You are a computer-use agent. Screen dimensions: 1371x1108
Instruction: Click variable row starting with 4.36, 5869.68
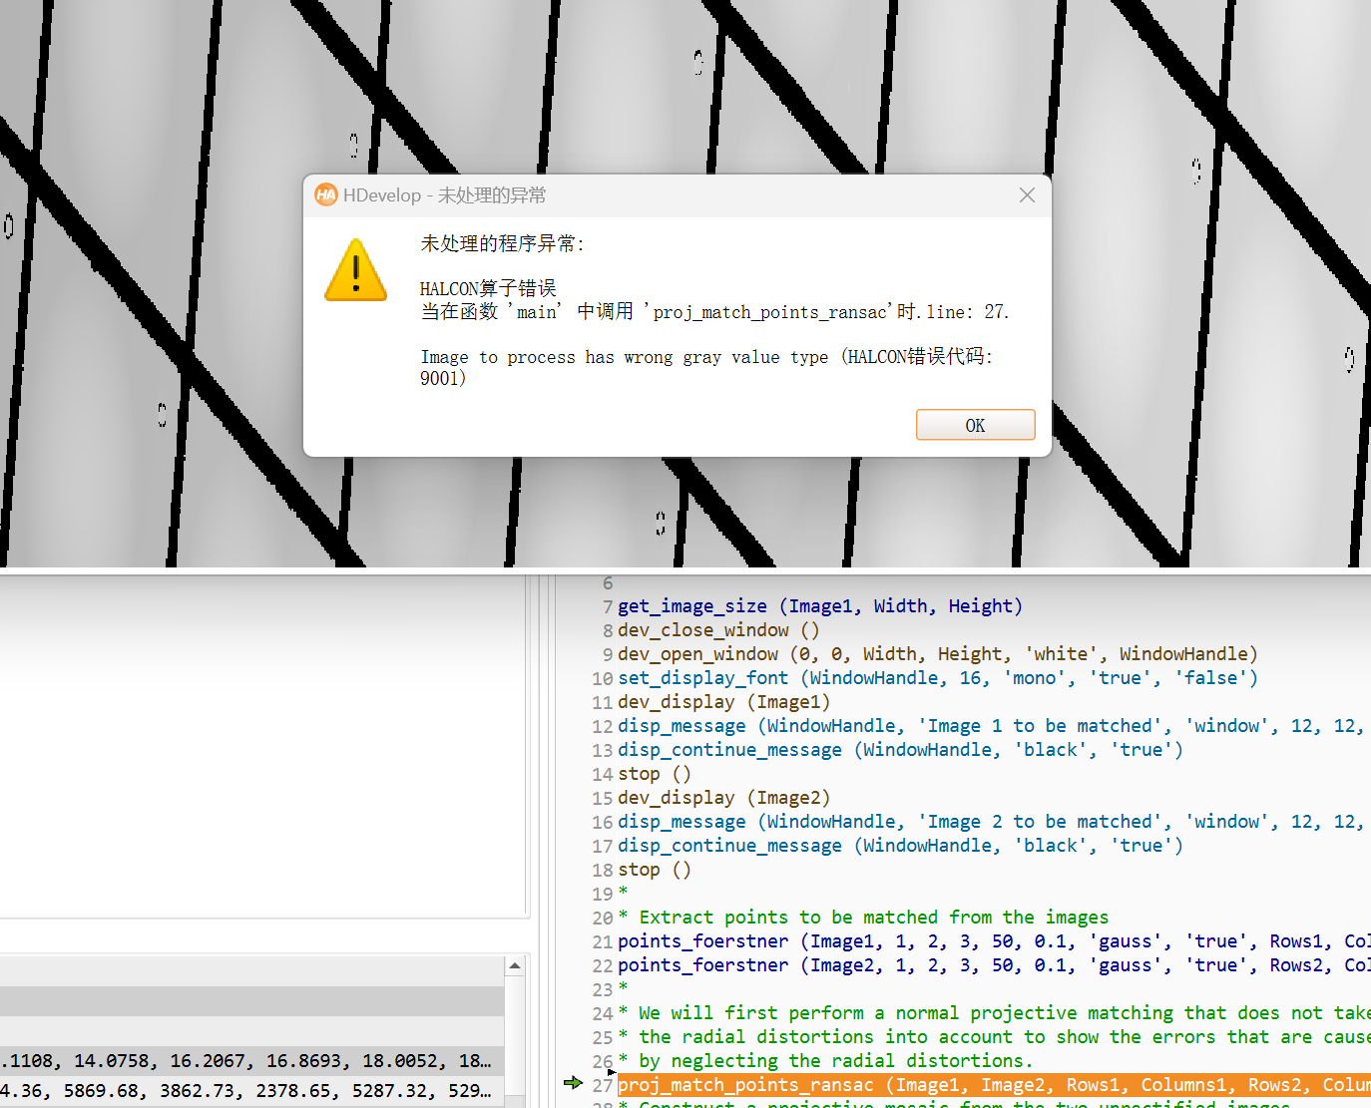tap(251, 1091)
